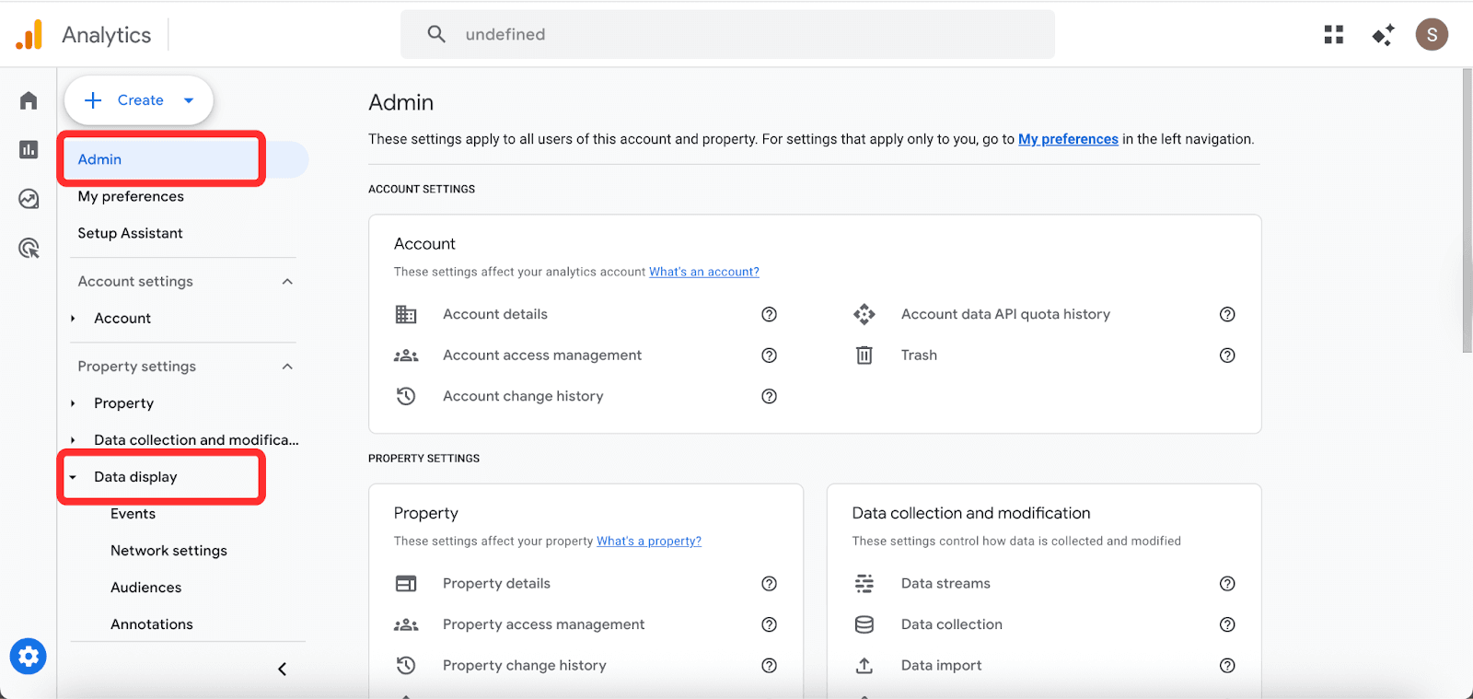Open Audiences under Data display
The height and width of the screenshot is (699, 1473).
[145, 588]
